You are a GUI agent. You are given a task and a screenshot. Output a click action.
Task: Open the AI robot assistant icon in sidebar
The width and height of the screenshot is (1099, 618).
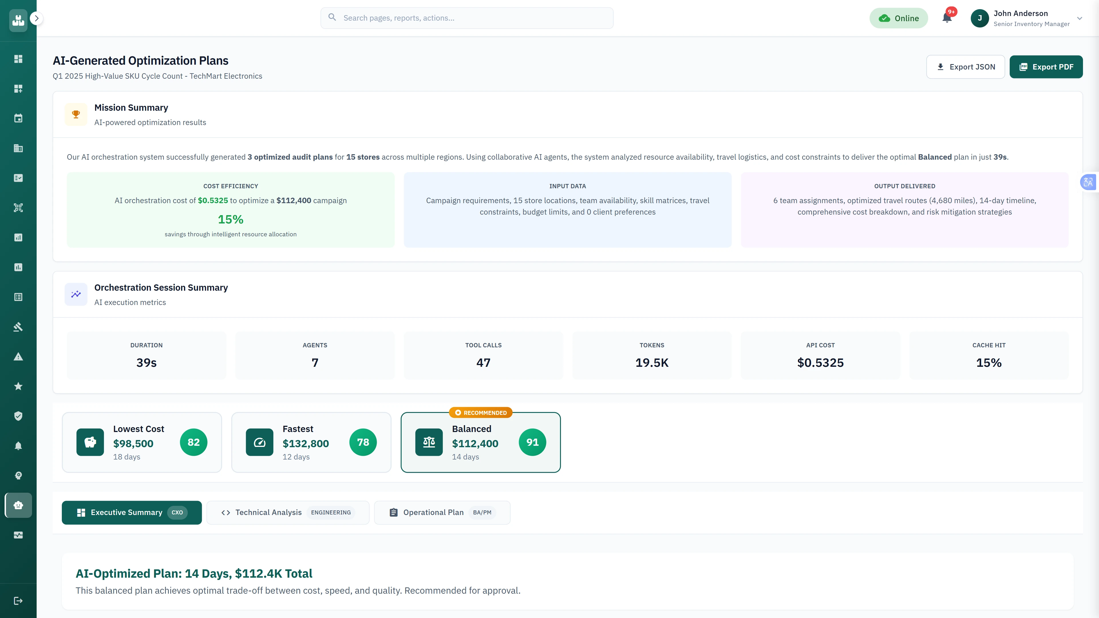point(18,505)
